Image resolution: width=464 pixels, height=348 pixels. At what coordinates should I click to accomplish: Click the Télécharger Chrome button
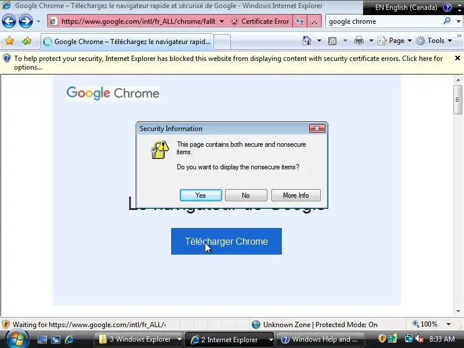pos(226,241)
